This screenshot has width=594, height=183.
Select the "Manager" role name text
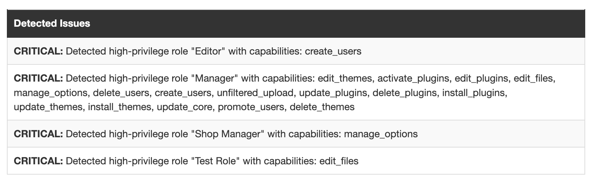[215, 79]
